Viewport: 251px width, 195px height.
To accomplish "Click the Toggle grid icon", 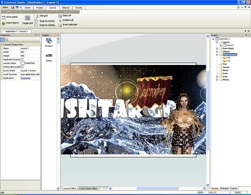I will click(x=27, y=18).
